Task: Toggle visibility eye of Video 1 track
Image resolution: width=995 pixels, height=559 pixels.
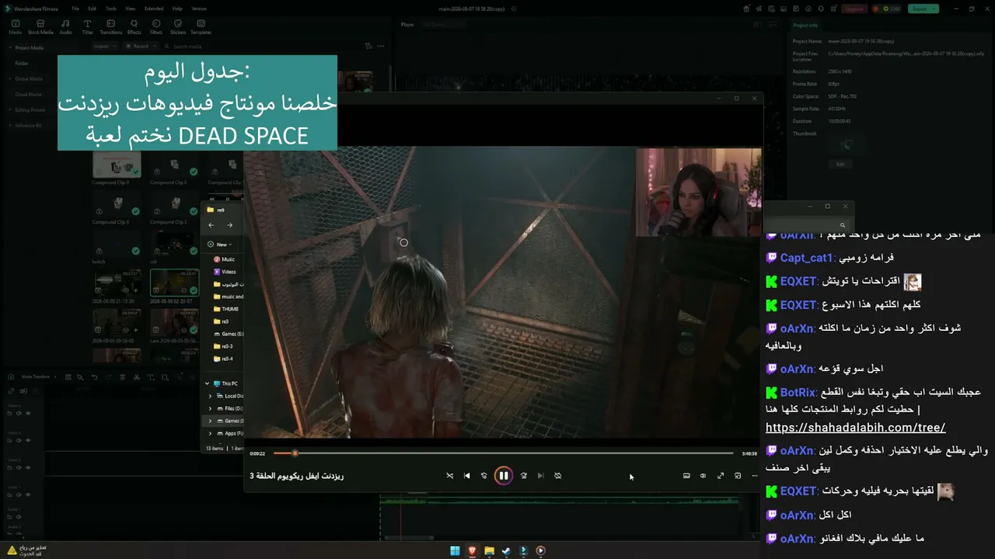Action: (28, 494)
